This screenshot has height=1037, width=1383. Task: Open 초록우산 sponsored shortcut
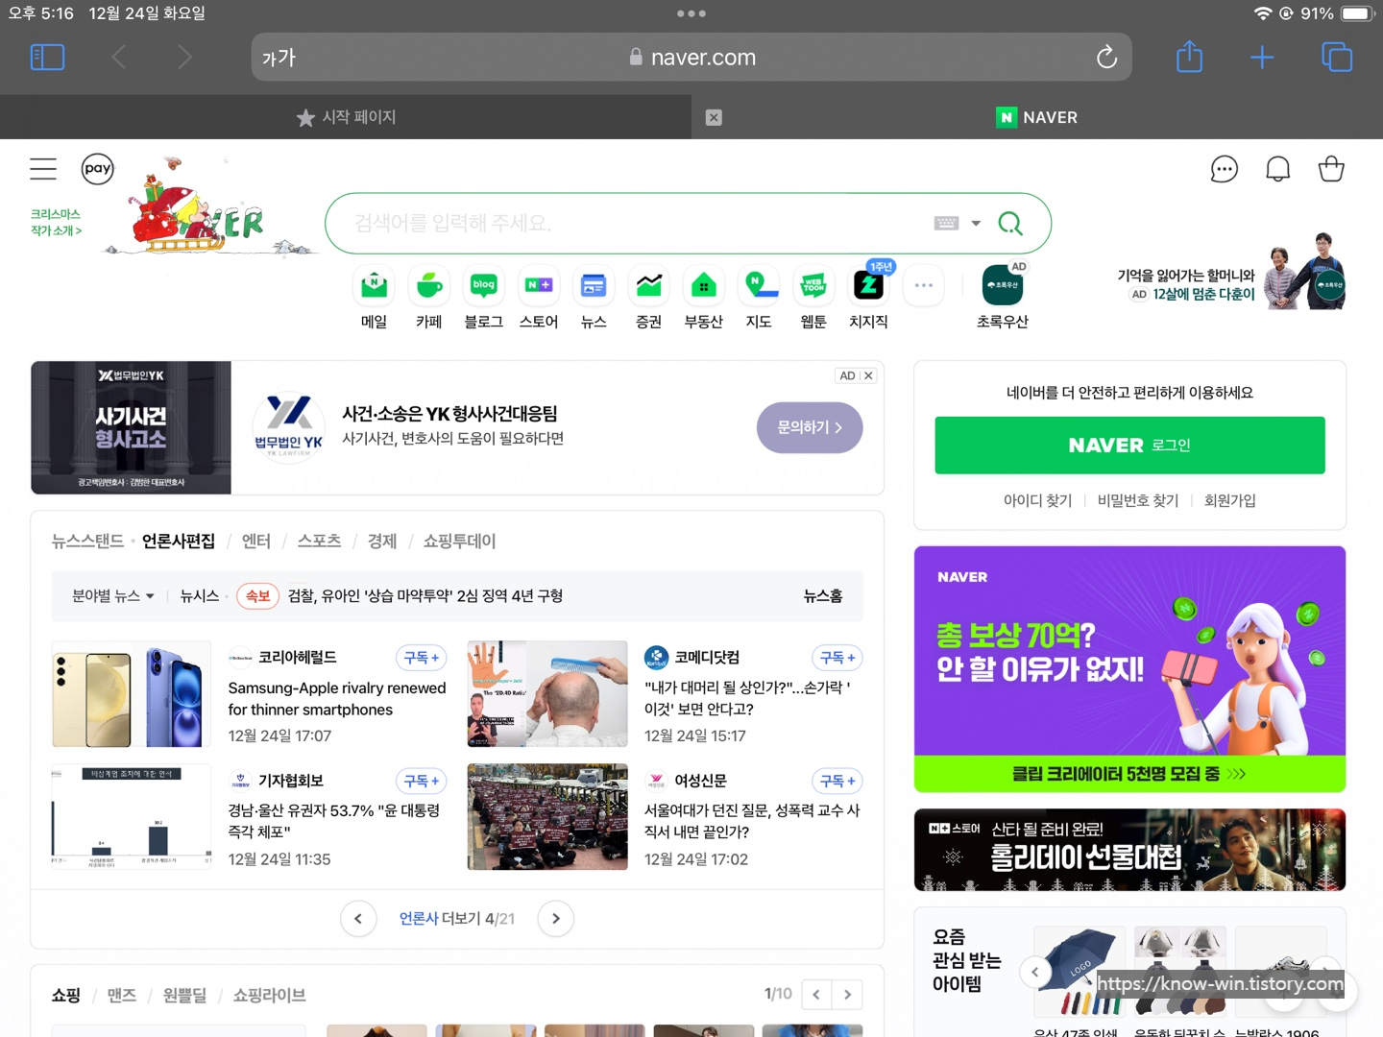click(1003, 298)
